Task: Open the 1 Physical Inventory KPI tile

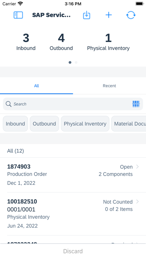Action: pyautogui.click(x=108, y=42)
